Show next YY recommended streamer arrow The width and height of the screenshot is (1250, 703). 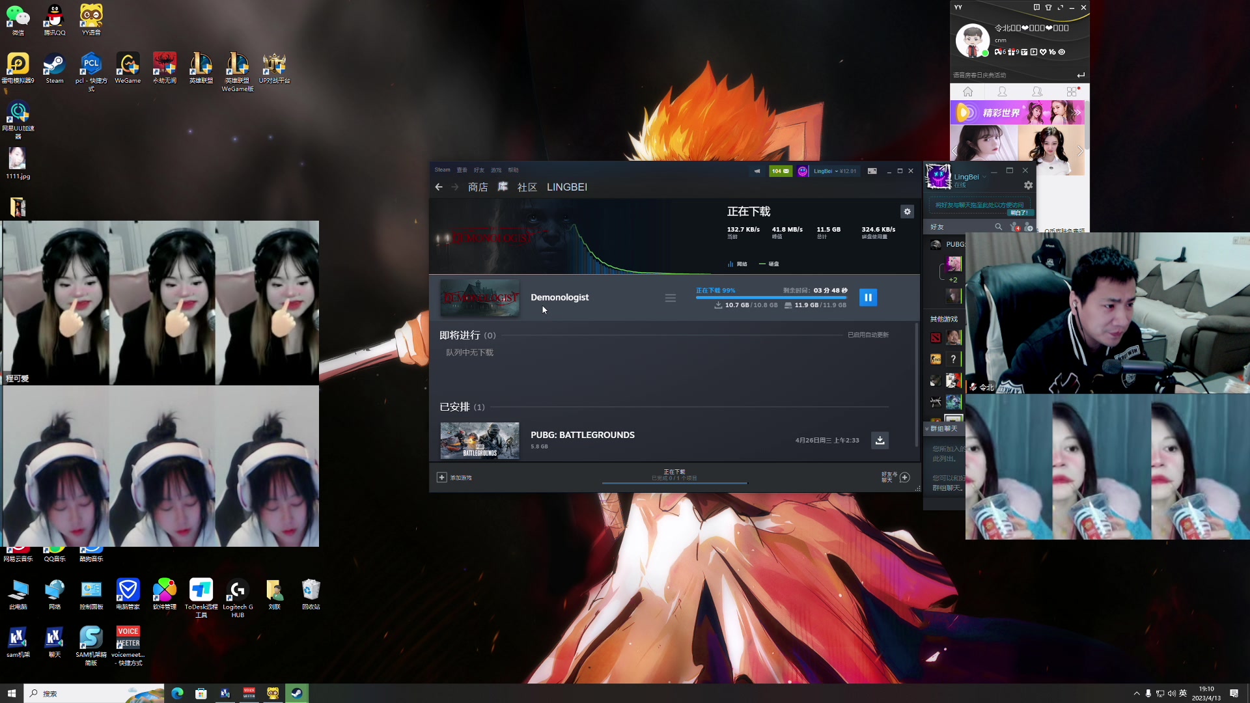point(1080,151)
